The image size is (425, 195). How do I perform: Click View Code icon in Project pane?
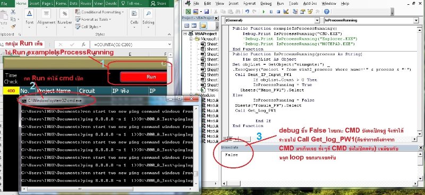point(187,26)
